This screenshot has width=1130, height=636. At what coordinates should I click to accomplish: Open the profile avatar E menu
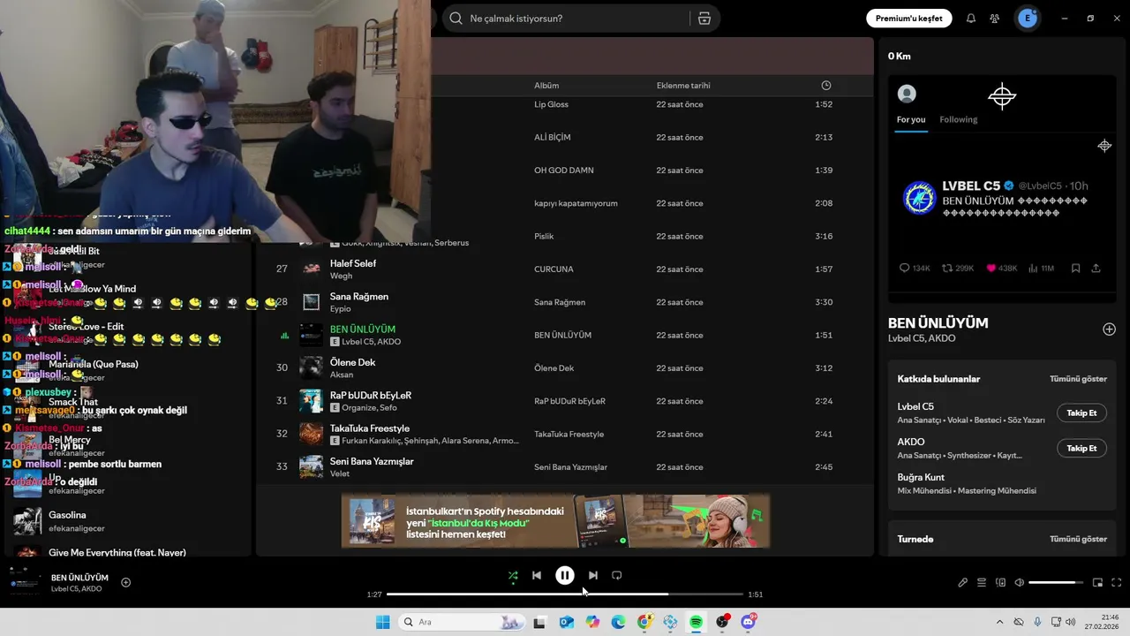pos(1027,18)
